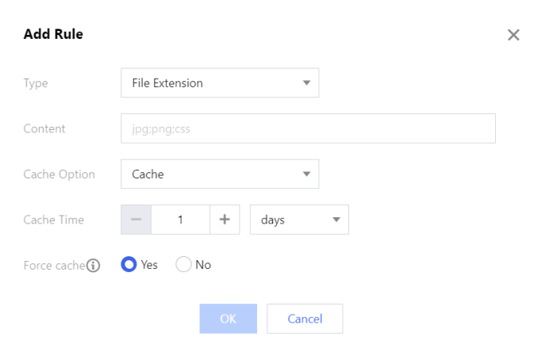
Task: Select Yes for Force cache
Action: (129, 265)
